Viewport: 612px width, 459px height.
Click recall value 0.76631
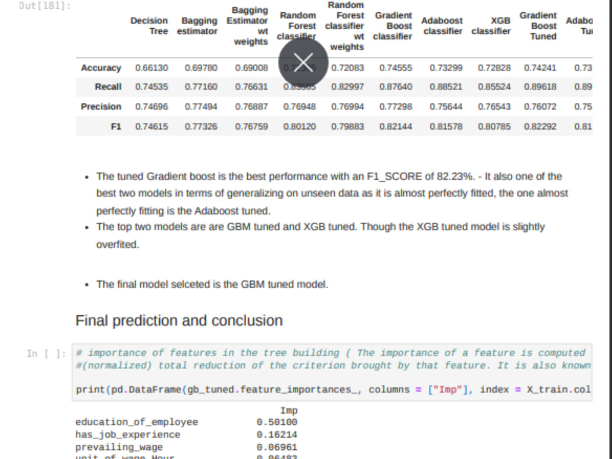tap(252, 87)
